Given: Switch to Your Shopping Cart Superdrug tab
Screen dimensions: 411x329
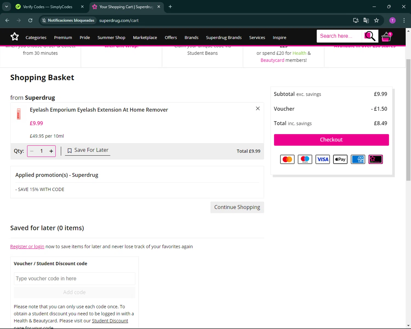Looking at the screenshot, I should click(126, 7).
